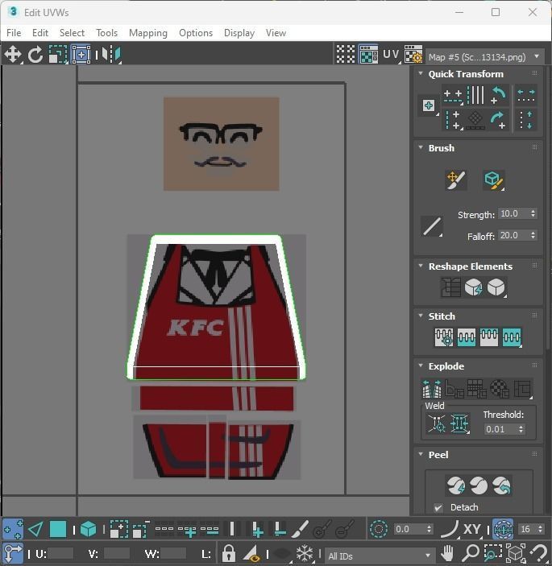Click Rotate 90 degrees clockwise icon
552x566 pixels.
[499, 120]
